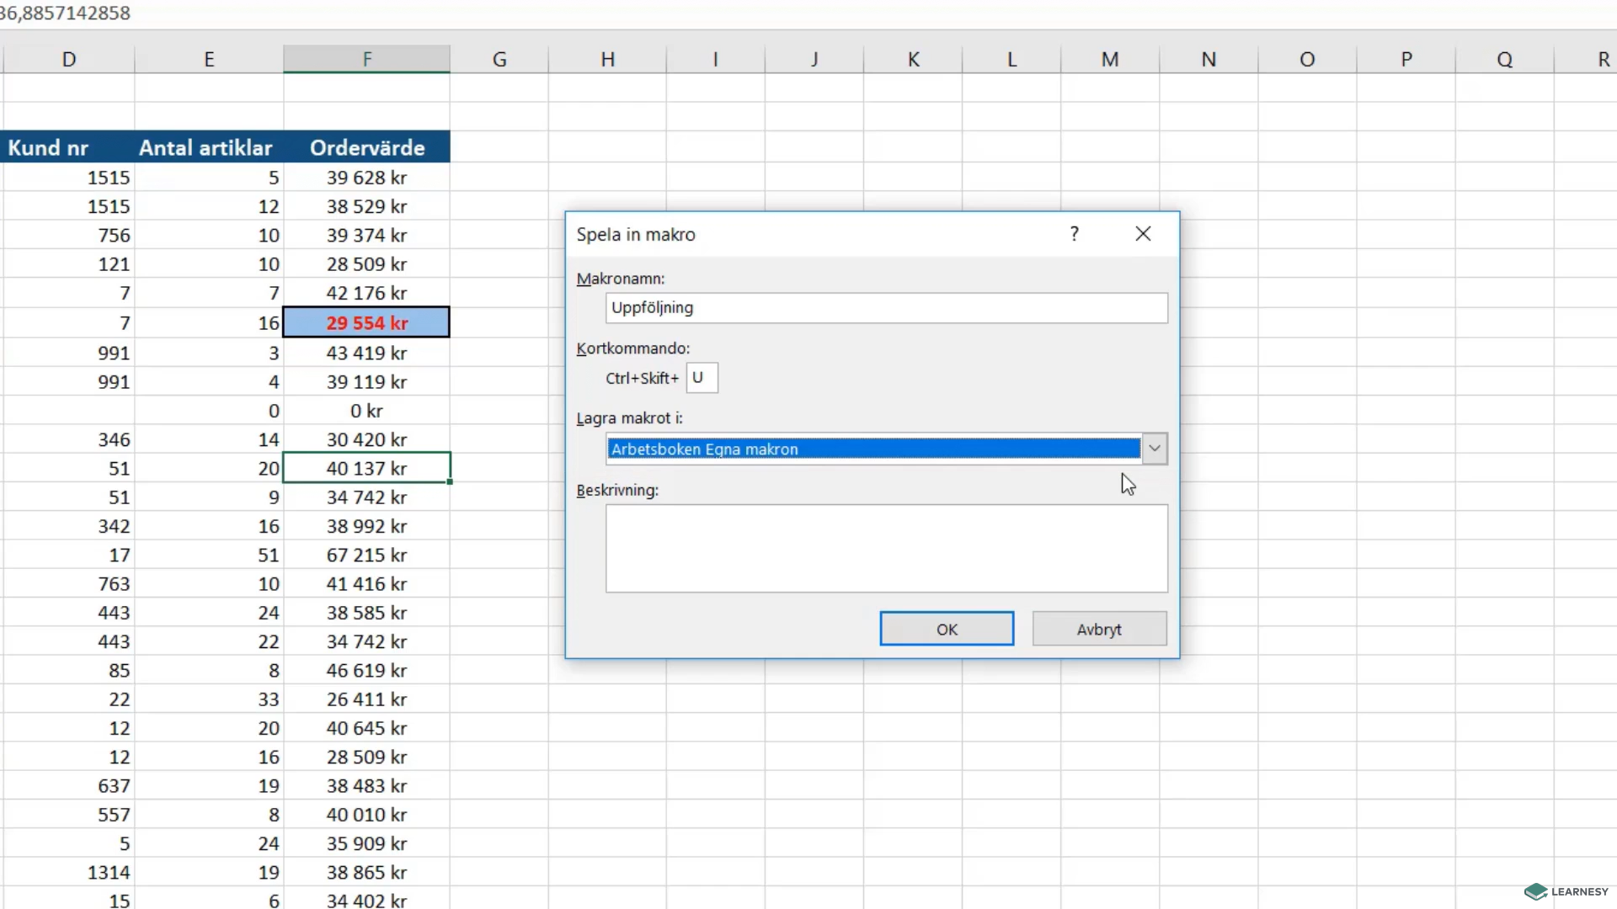Viewport: 1617px width, 909px height.
Task: Select column M header
Action: point(1110,59)
